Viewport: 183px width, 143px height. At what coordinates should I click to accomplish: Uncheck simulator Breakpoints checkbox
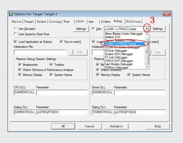coord(20,64)
